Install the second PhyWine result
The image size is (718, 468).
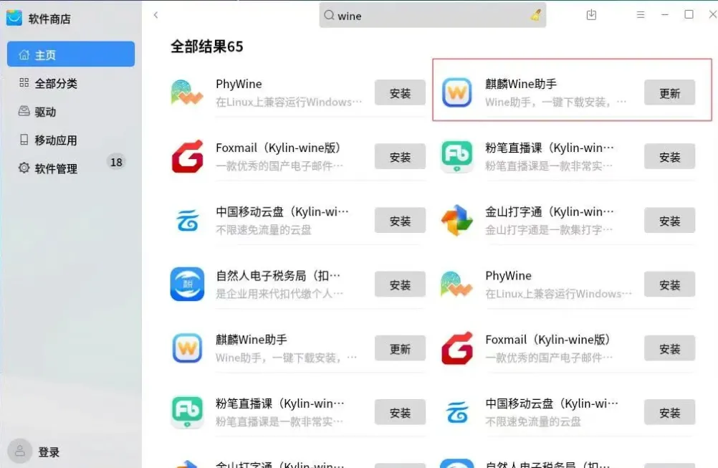click(x=669, y=285)
